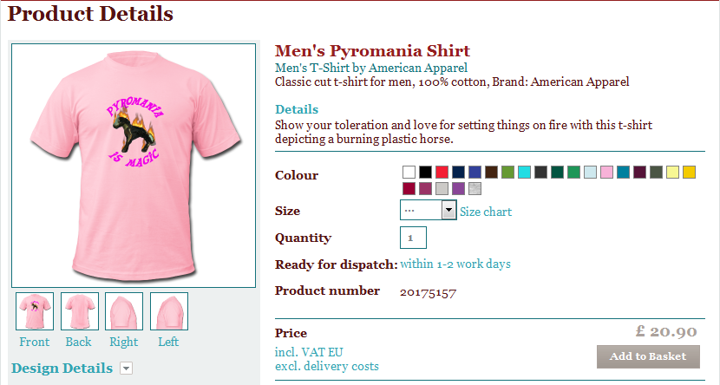Choose the black colour swatch
Image resolution: width=720 pixels, height=385 pixels.
pos(425,172)
